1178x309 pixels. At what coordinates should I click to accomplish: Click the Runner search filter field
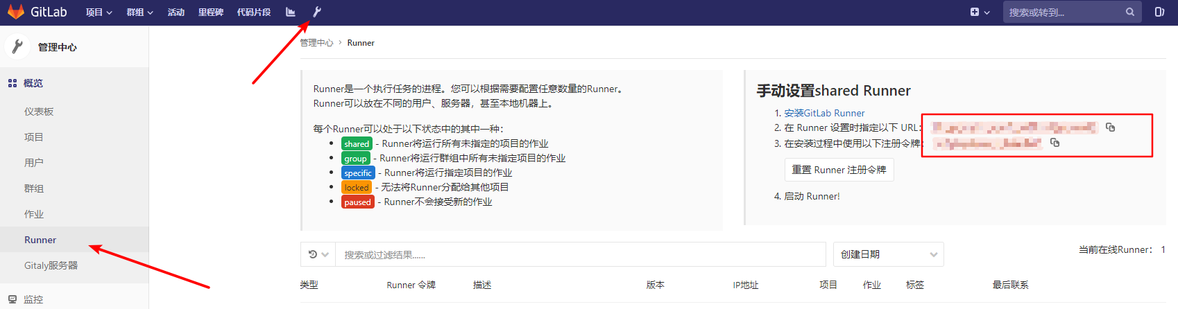pos(580,254)
